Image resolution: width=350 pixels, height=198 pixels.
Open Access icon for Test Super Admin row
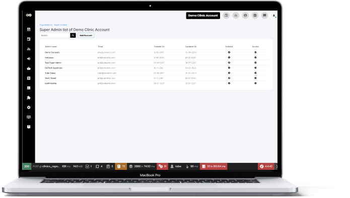[x=256, y=63]
